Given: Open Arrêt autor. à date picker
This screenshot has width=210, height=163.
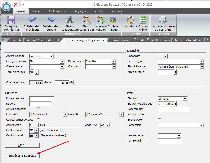Looking at the screenshot, I should (x=175, y=72).
